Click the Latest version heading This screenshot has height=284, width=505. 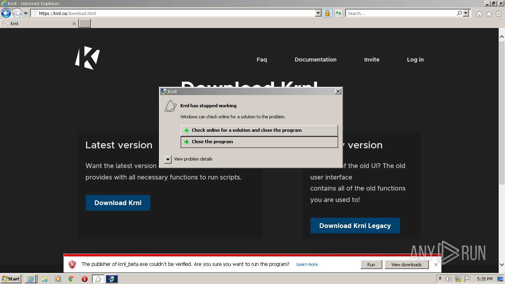coord(119,145)
